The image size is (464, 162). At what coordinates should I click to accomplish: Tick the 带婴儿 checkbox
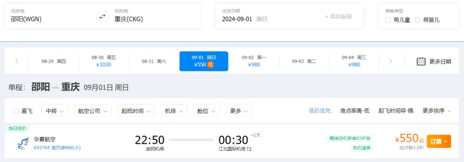418,20
